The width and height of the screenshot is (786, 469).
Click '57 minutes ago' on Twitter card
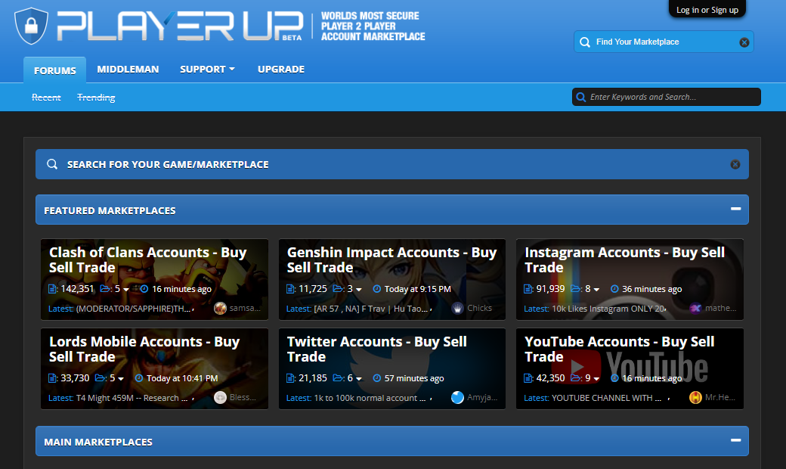coord(414,378)
